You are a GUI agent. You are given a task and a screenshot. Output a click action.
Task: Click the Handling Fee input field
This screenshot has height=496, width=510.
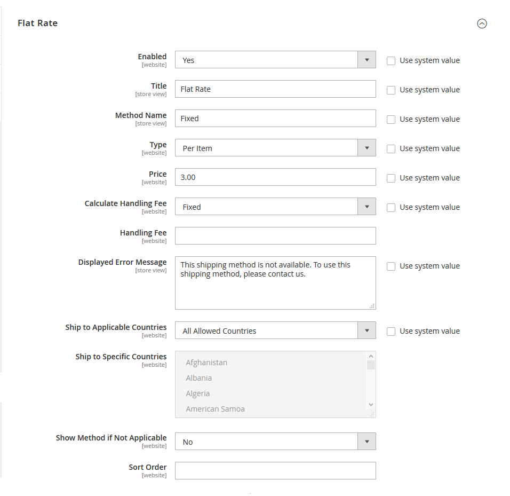point(275,235)
